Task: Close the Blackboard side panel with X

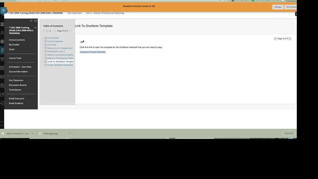Action: [3, 10]
